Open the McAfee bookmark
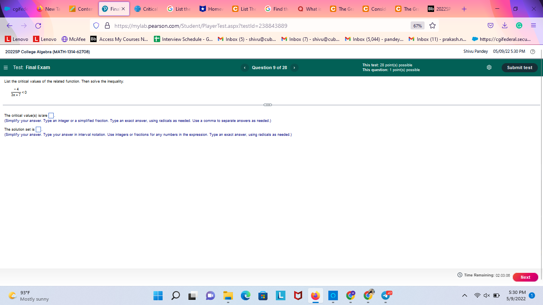The height and width of the screenshot is (305, 543). point(74,39)
